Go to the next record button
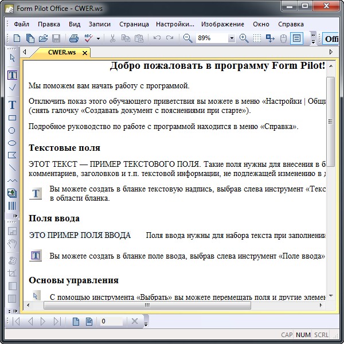This screenshot has width=344, height=344. [42, 321]
